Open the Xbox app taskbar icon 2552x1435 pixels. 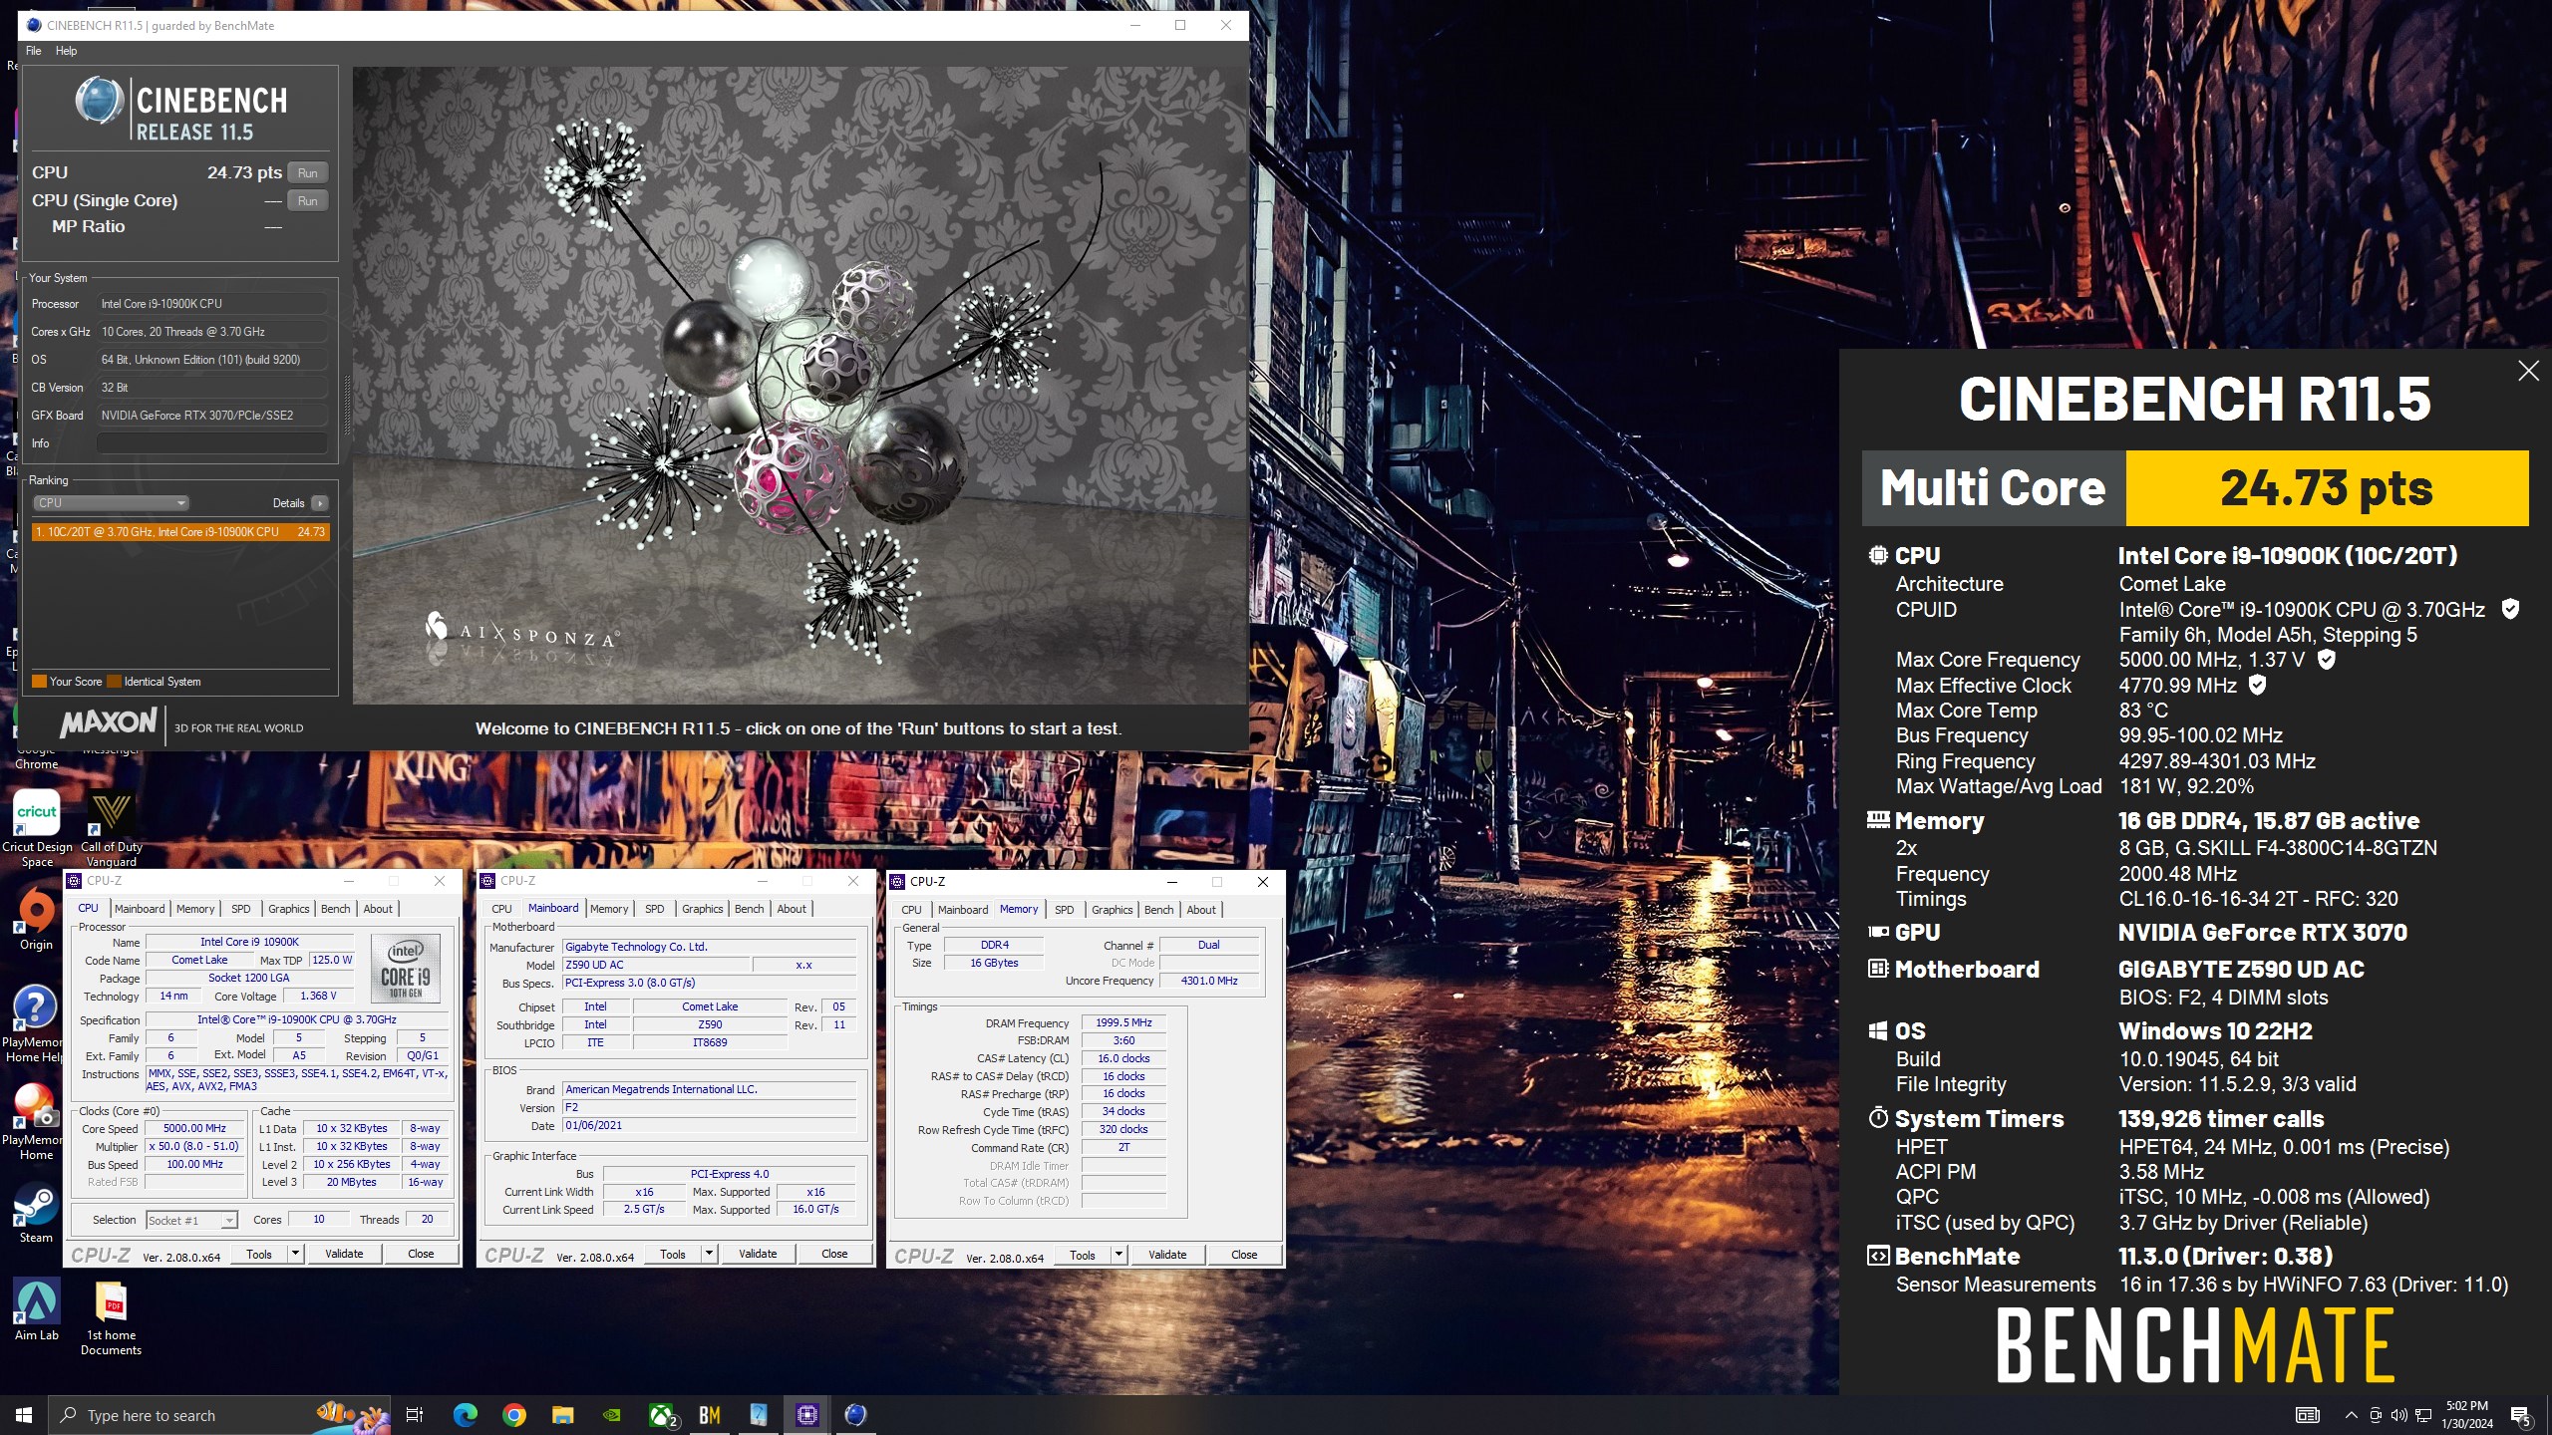[x=662, y=1415]
